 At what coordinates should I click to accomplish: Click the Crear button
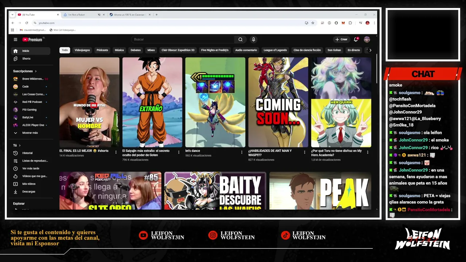point(341,39)
